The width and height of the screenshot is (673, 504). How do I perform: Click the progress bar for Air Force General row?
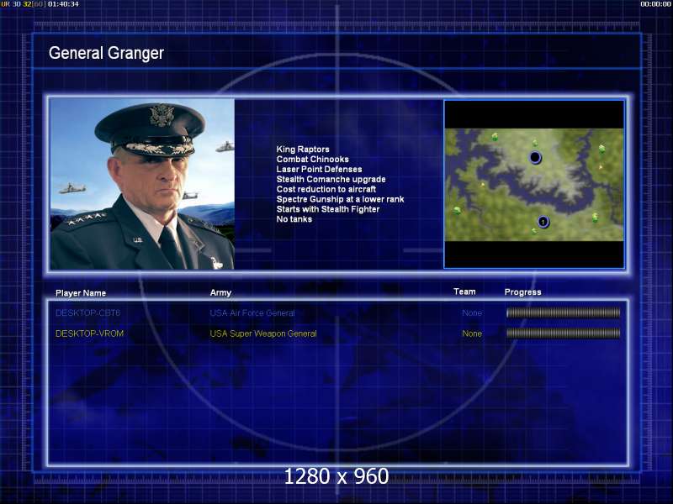(x=563, y=312)
